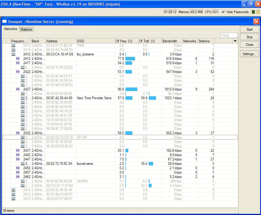Switch to the Networks tab
This screenshot has height=215, width=261.
click(10, 29)
